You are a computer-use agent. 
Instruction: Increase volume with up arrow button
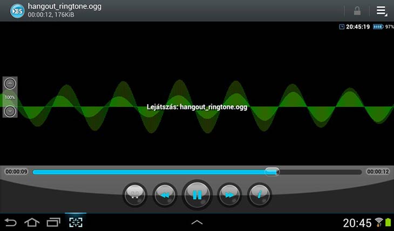point(10,84)
